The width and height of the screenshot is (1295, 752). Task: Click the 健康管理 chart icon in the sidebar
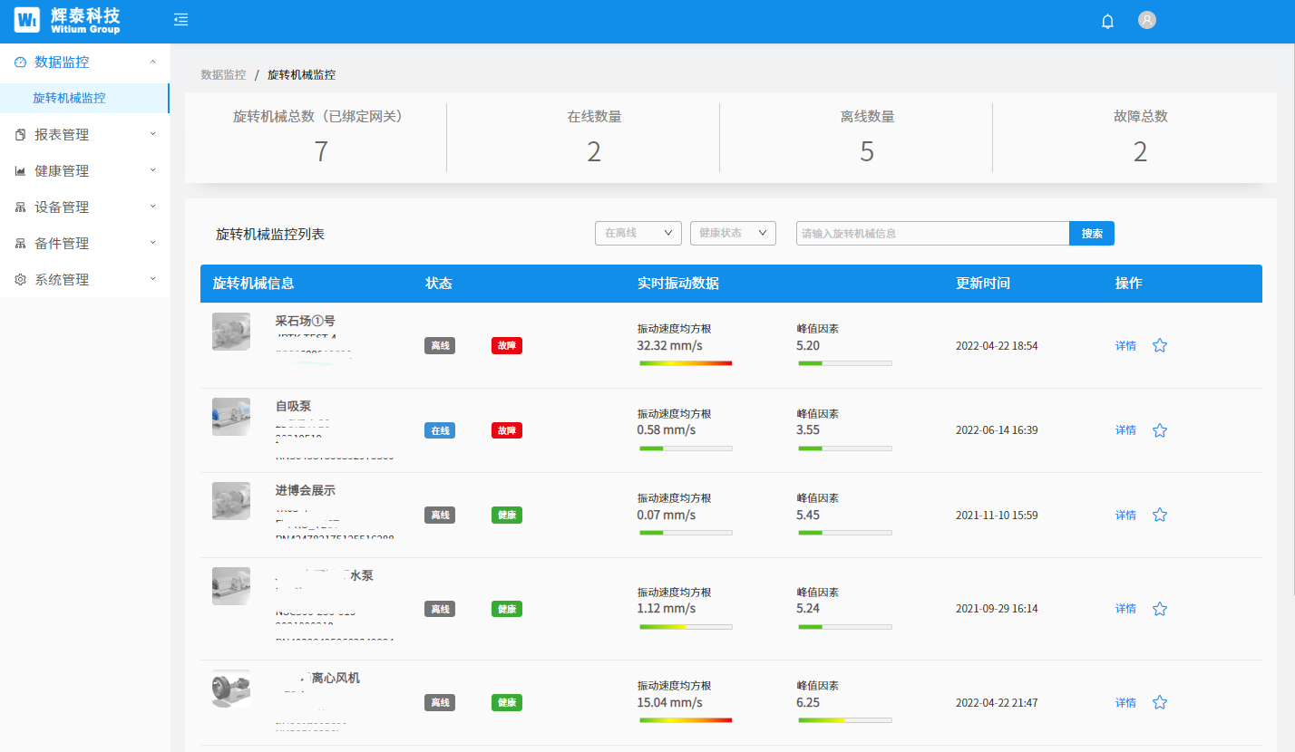coord(21,171)
